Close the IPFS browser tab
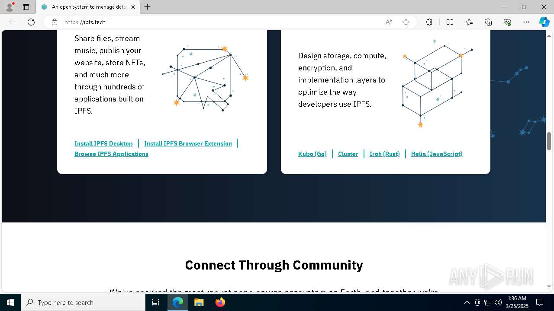This screenshot has height=311, width=554. (x=133, y=7)
